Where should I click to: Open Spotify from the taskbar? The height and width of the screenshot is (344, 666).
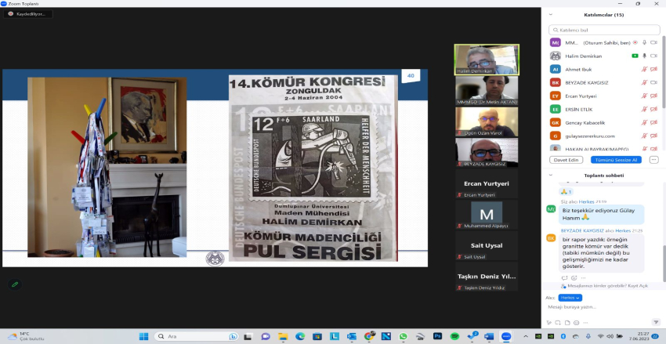(x=454, y=336)
